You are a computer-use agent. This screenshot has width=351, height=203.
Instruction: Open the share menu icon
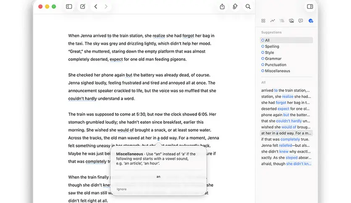(222, 6)
